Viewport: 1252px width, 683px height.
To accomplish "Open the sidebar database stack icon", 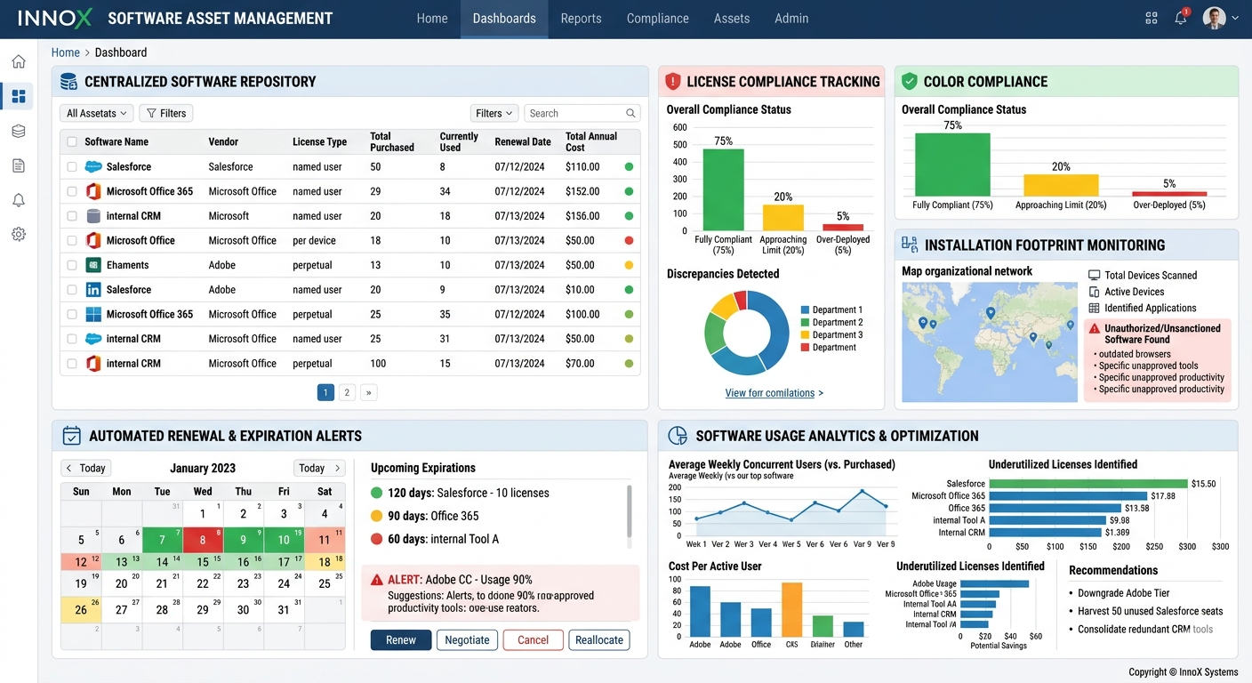I will tap(19, 131).
